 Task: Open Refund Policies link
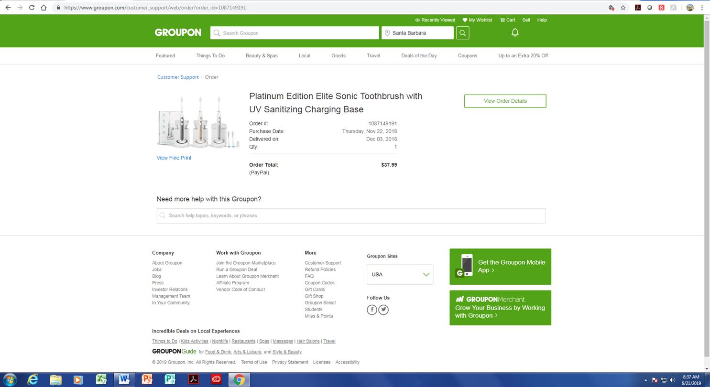click(x=320, y=269)
